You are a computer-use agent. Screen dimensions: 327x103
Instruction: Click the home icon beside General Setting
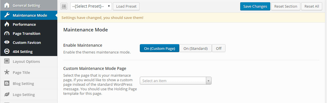tap(7, 5)
